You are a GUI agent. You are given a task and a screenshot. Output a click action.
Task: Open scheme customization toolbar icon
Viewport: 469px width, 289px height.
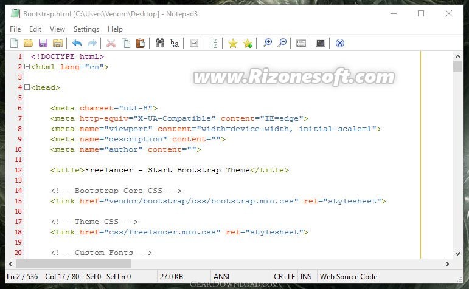pos(301,43)
